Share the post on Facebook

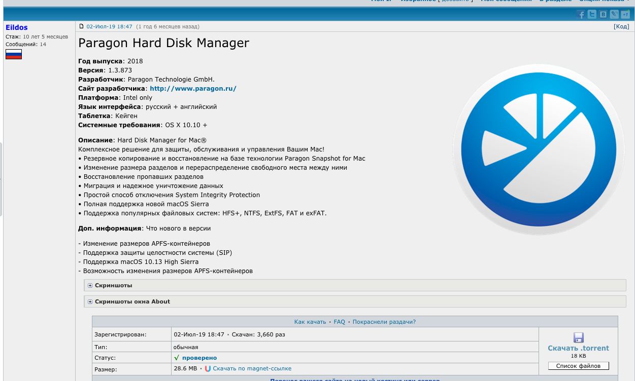click(x=581, y=15)
